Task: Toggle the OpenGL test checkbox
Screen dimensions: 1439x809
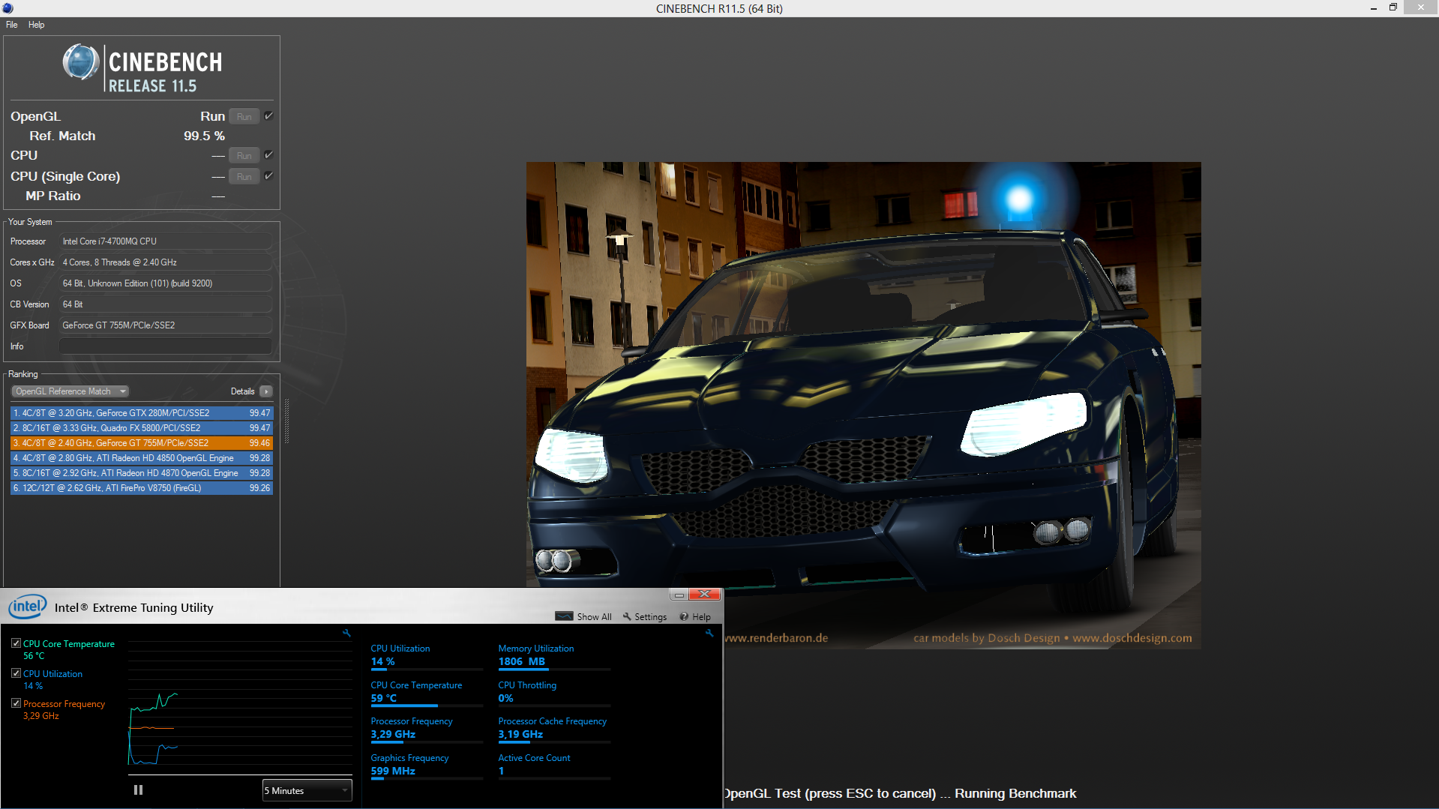Action: pos(268,115)
